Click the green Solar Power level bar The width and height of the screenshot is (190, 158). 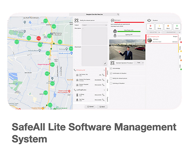129,31
